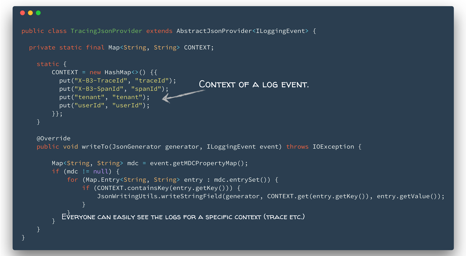The height and width of the screenshot is (256, 466).
Task: Click the "spanId" string value
Action: (146, 89)
